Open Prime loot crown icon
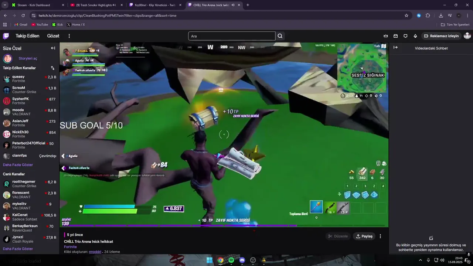The width and height of the screenshot is (473, 266). click(x=386, y=36)
